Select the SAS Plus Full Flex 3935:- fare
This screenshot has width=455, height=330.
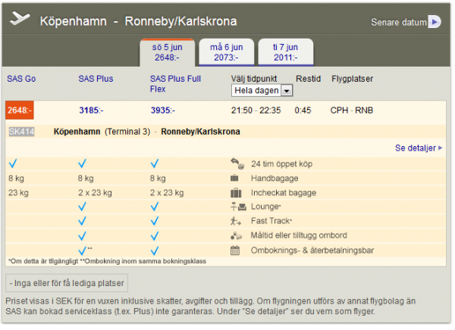coord(166,111)
